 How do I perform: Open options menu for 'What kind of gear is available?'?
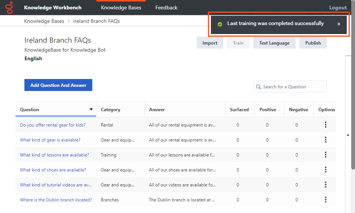click(x=326, y=140)
